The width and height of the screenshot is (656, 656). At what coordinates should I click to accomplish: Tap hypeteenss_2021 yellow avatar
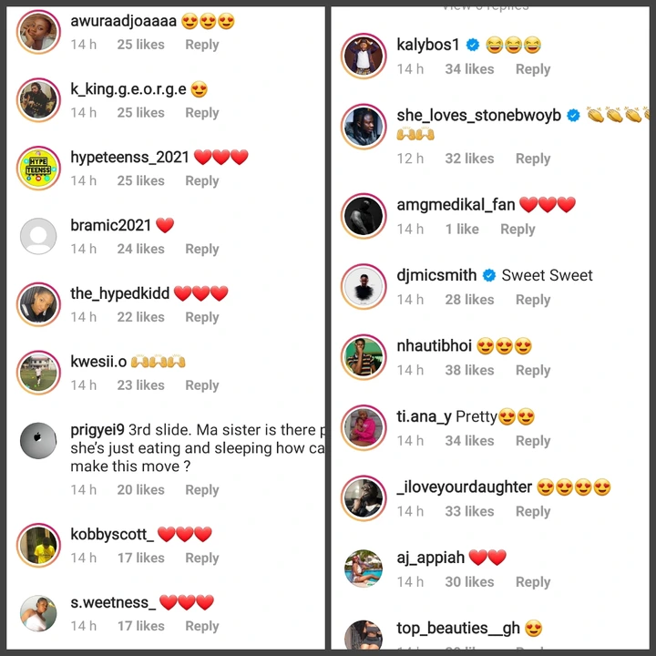(x=38, y=169)
